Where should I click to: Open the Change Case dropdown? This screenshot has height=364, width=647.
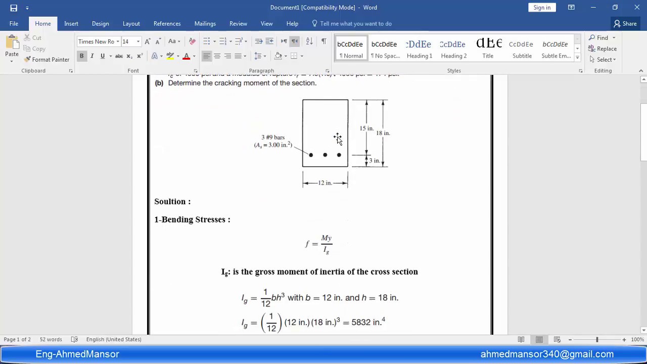pos(174,41)
